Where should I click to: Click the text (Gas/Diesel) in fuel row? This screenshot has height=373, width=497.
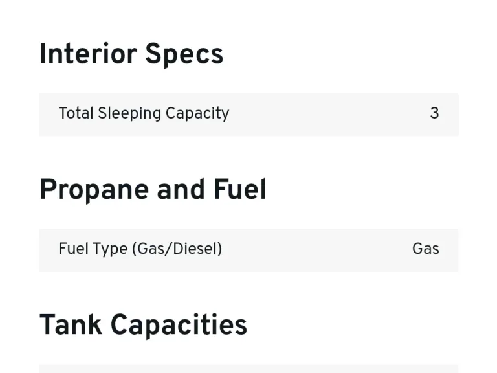tap(177, 249)
